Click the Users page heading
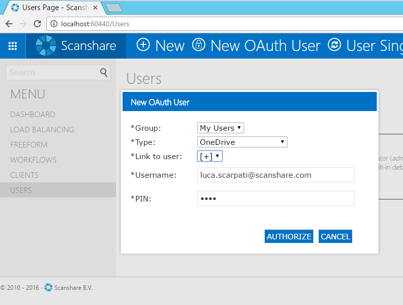Screen dimensions: 403x305 pyautogui.click(x=144, y=78)
